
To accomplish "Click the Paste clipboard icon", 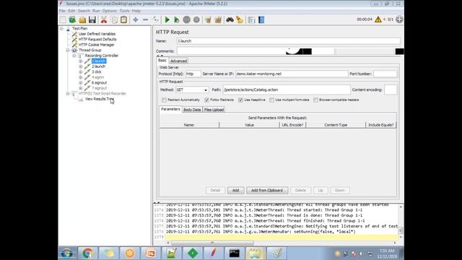I will [x=123, y=19].
